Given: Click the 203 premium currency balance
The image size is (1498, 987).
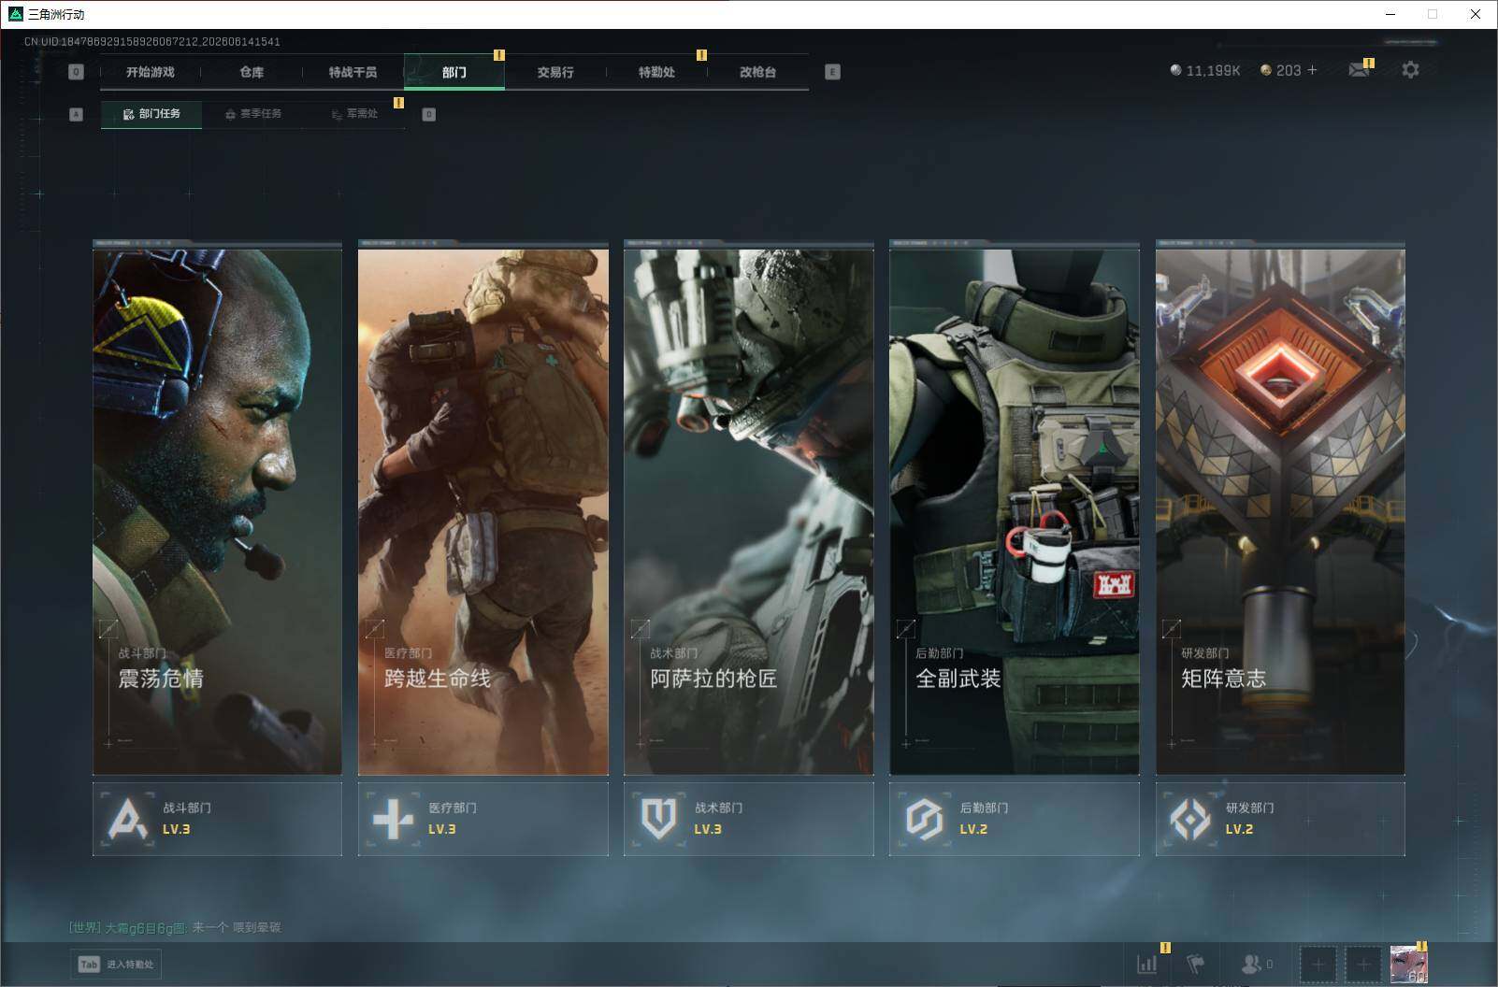Looking at the screenshot, I should [x=1280, y=70].
